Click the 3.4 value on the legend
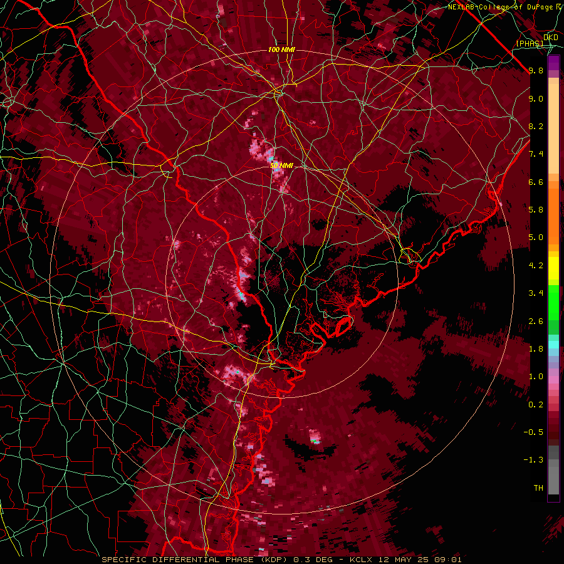This screenshot has width=564, height=564. coord(536,293)
